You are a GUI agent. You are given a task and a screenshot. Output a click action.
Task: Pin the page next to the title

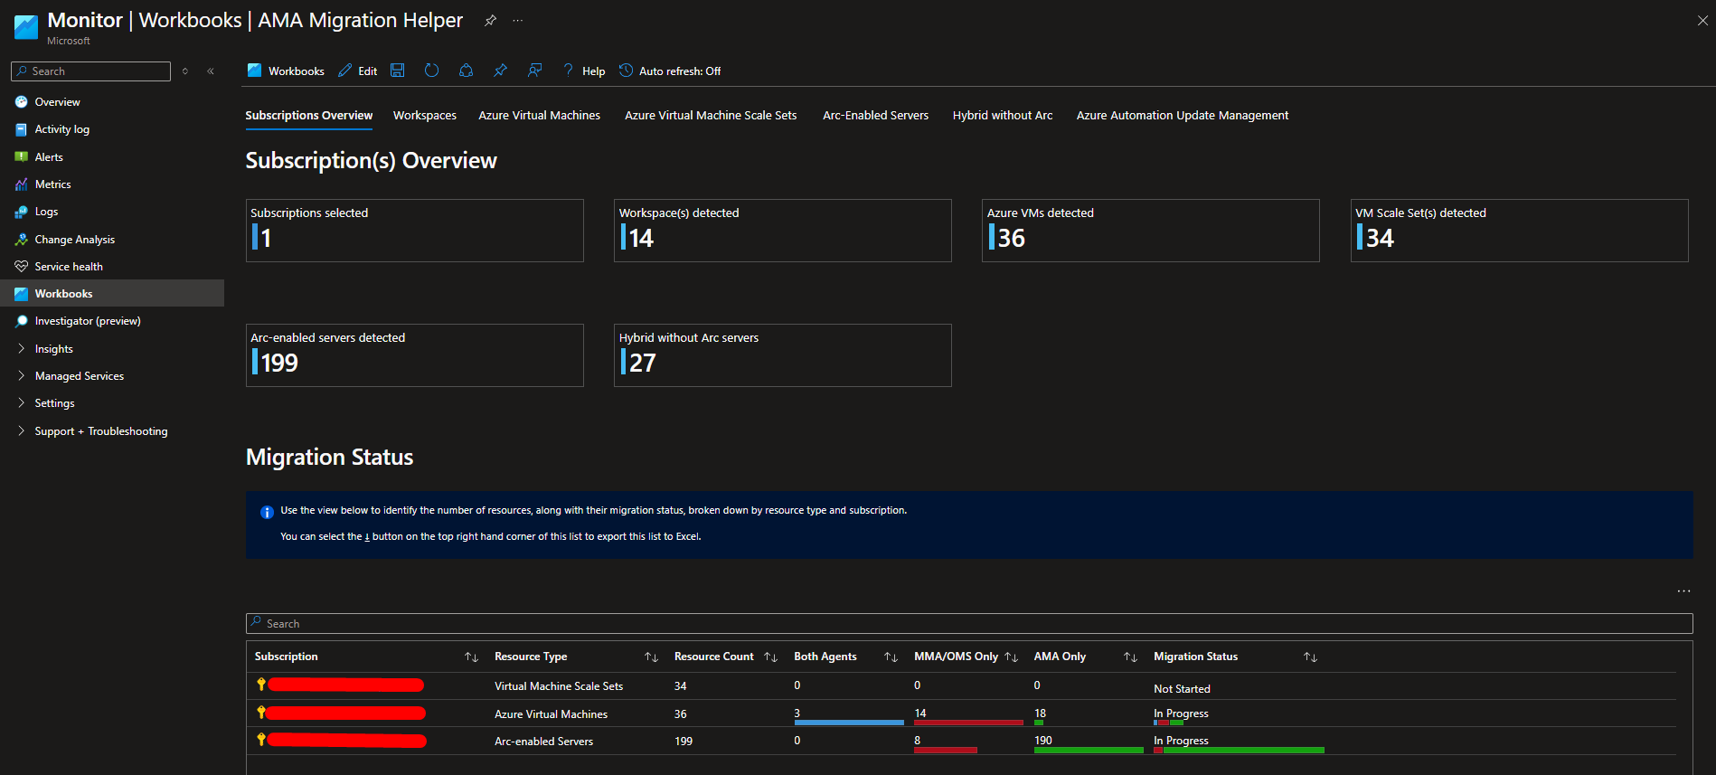tap(490, 20)
